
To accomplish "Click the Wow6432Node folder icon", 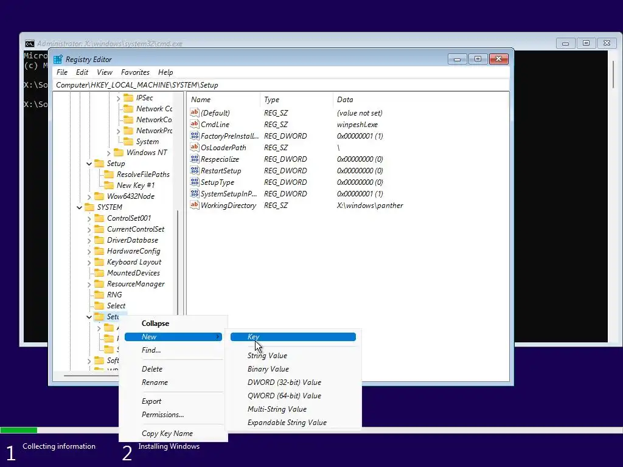I will [99, 196].
